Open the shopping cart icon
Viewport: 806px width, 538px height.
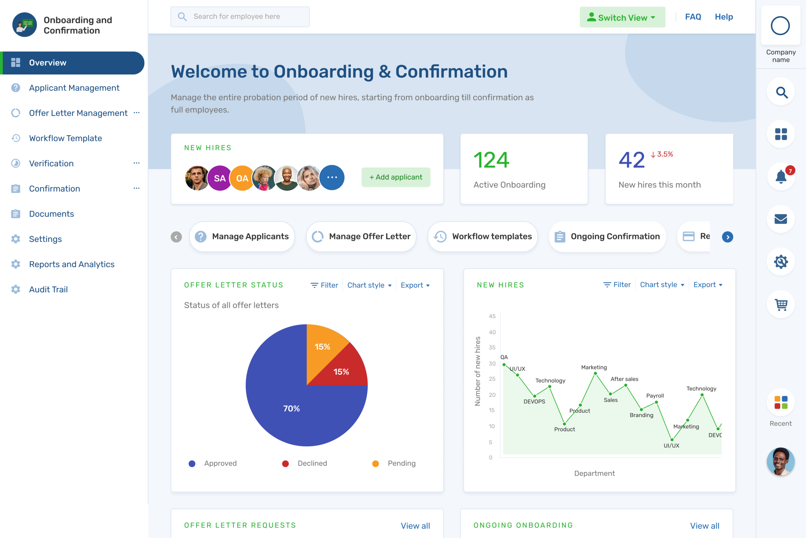tap(781, 304)
